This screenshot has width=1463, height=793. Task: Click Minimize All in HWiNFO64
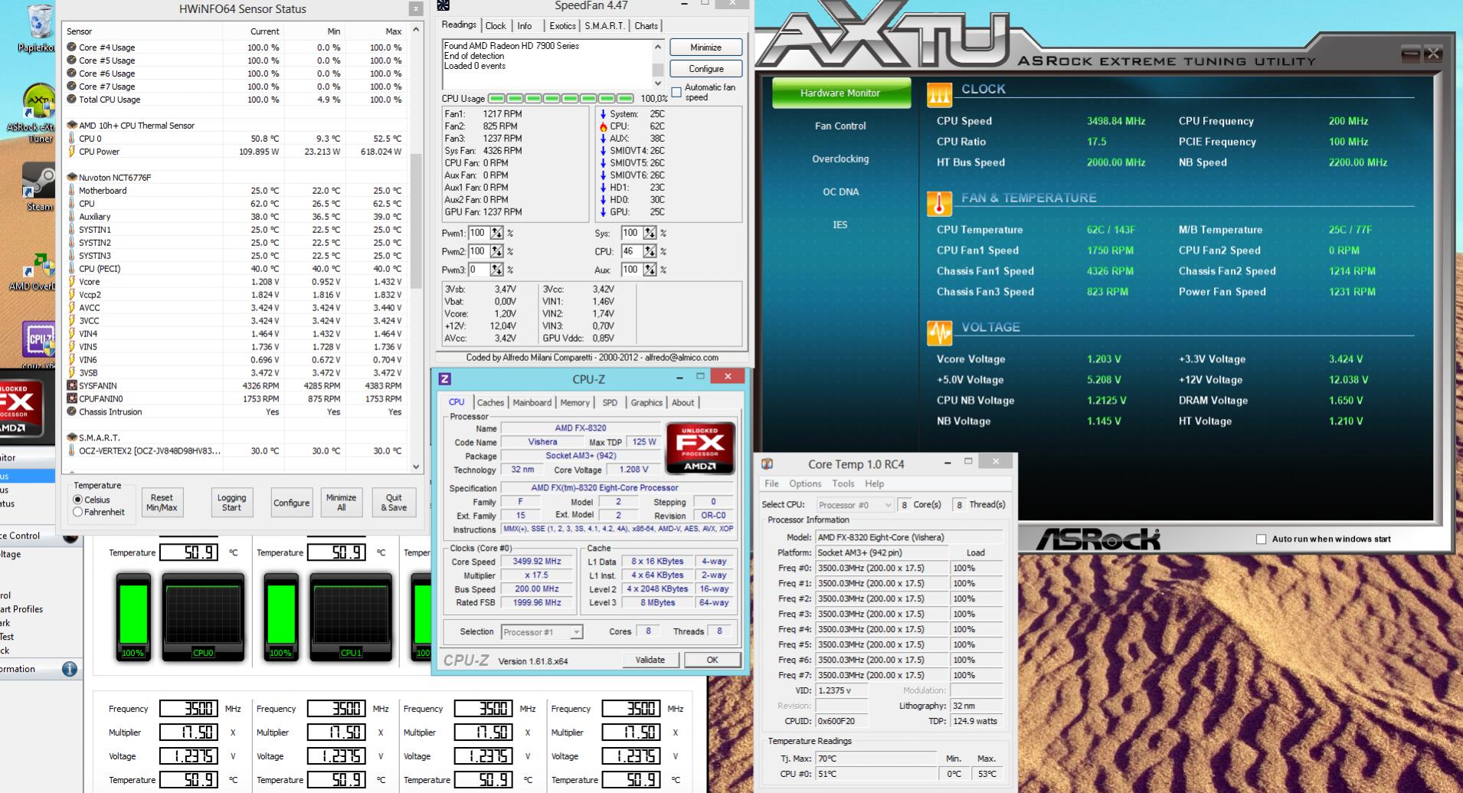[341, 503]
